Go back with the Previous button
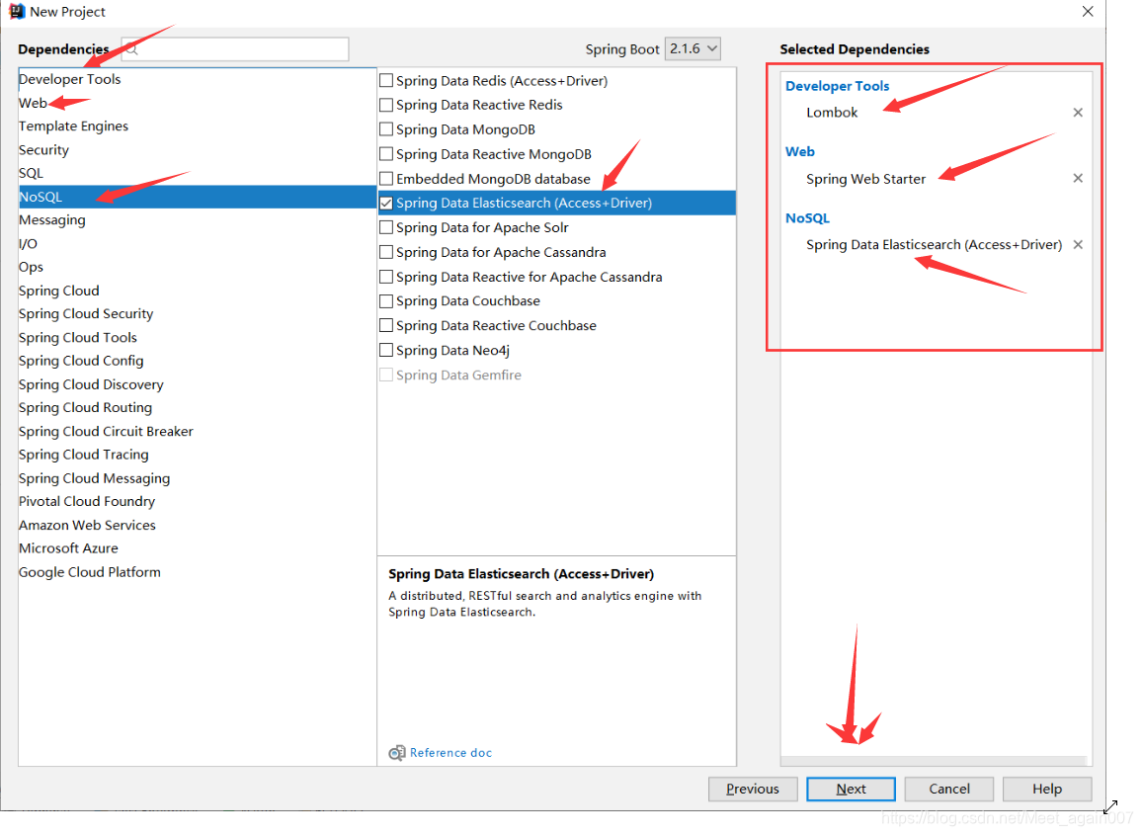1143x836 pixels. coord(753,789)
